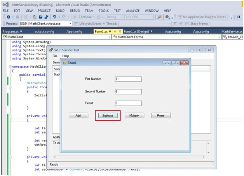This screenshot has width=244, height=176.
Task: Open the BUILD menu
Action: pyautogui.click(x=60, y=11)
